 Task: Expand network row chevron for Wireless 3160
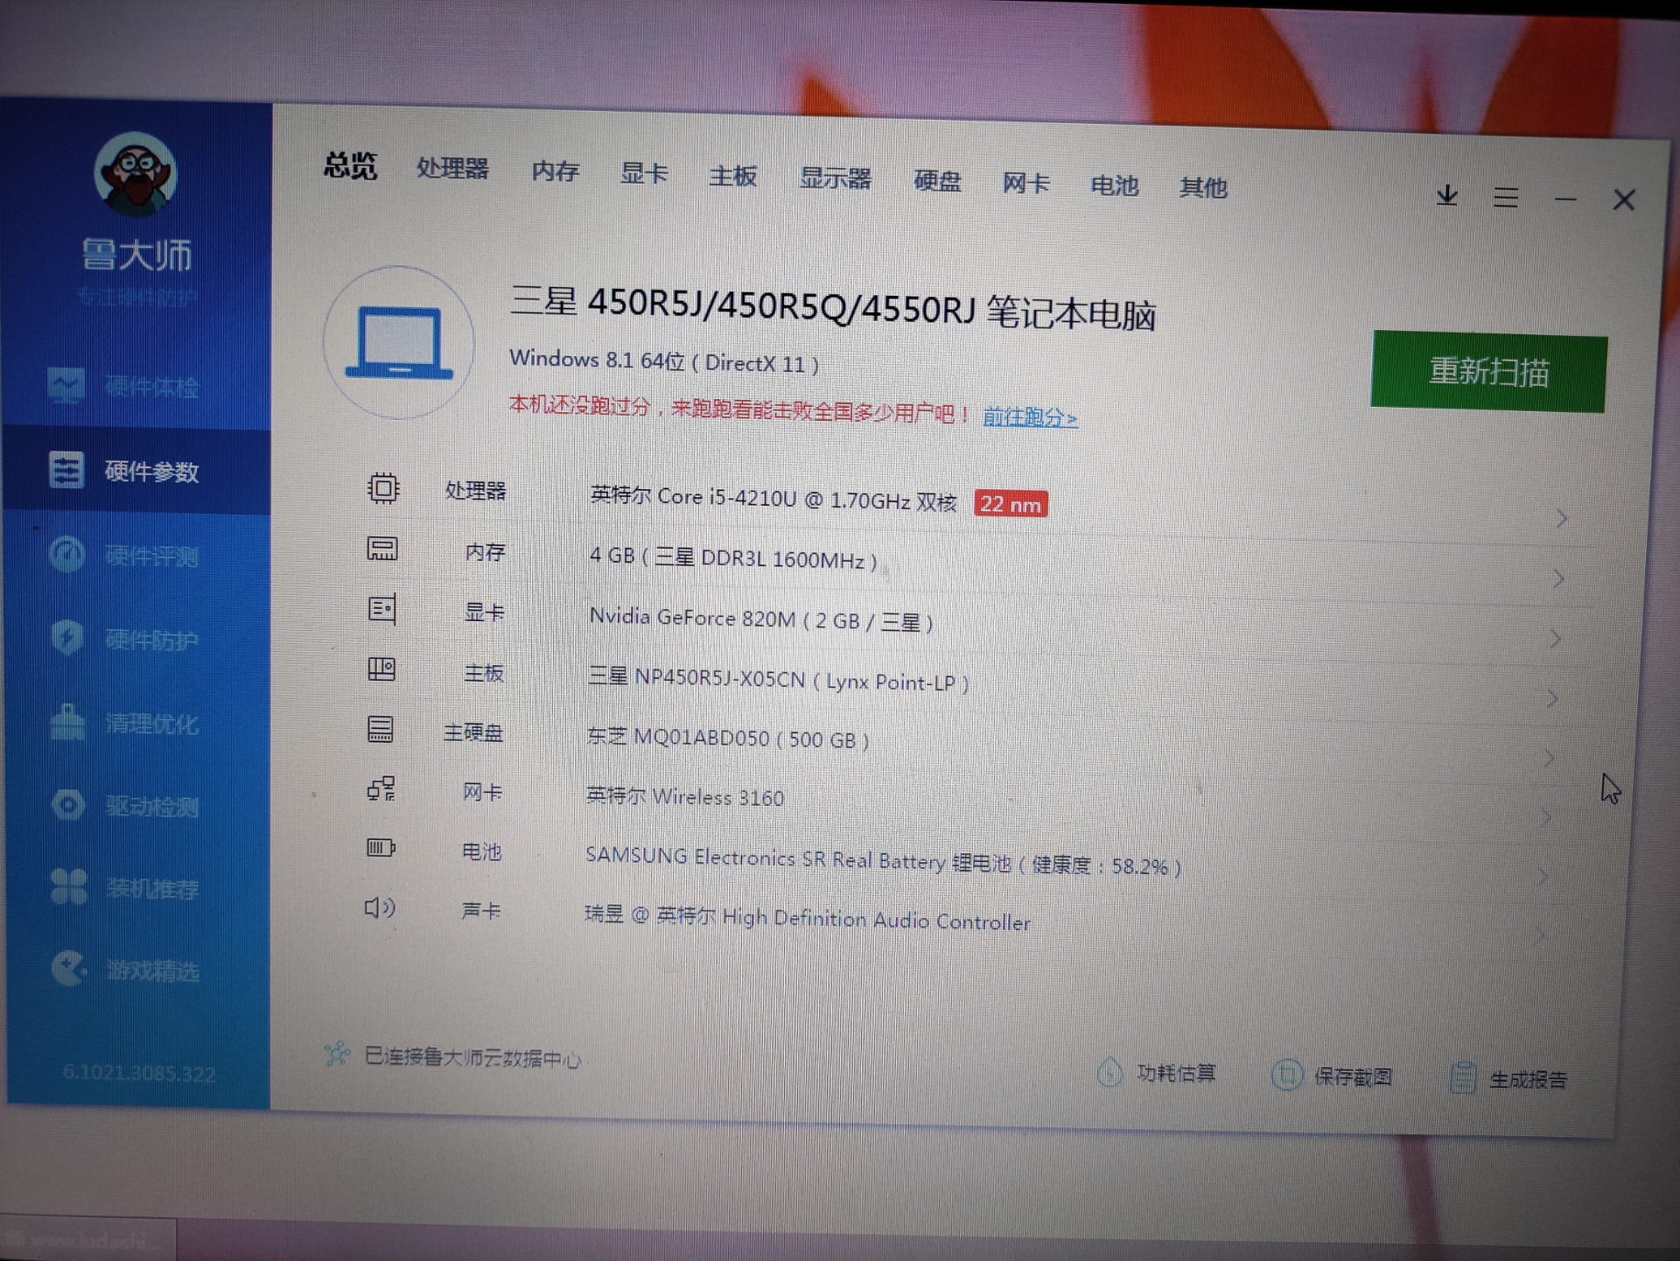point(1546,817)
